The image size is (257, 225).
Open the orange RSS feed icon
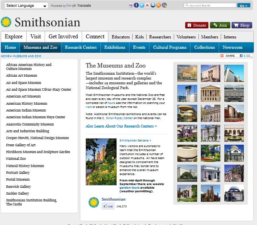pos(159,5)
